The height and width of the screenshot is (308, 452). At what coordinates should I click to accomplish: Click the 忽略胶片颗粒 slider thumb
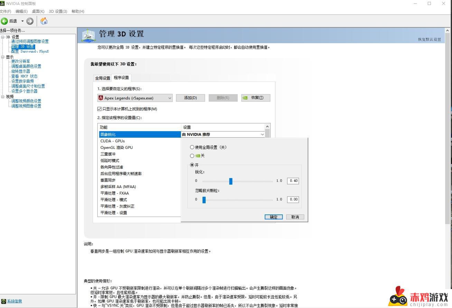click(x=204, y=200)
